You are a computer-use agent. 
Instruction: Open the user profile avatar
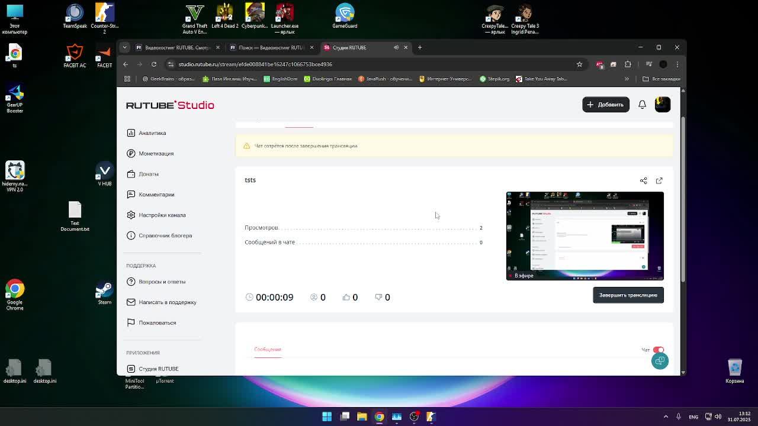point(663,105)
